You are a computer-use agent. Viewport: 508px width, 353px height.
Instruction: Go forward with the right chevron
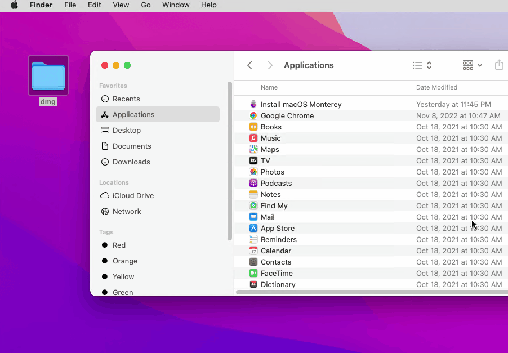coord(270,65)
